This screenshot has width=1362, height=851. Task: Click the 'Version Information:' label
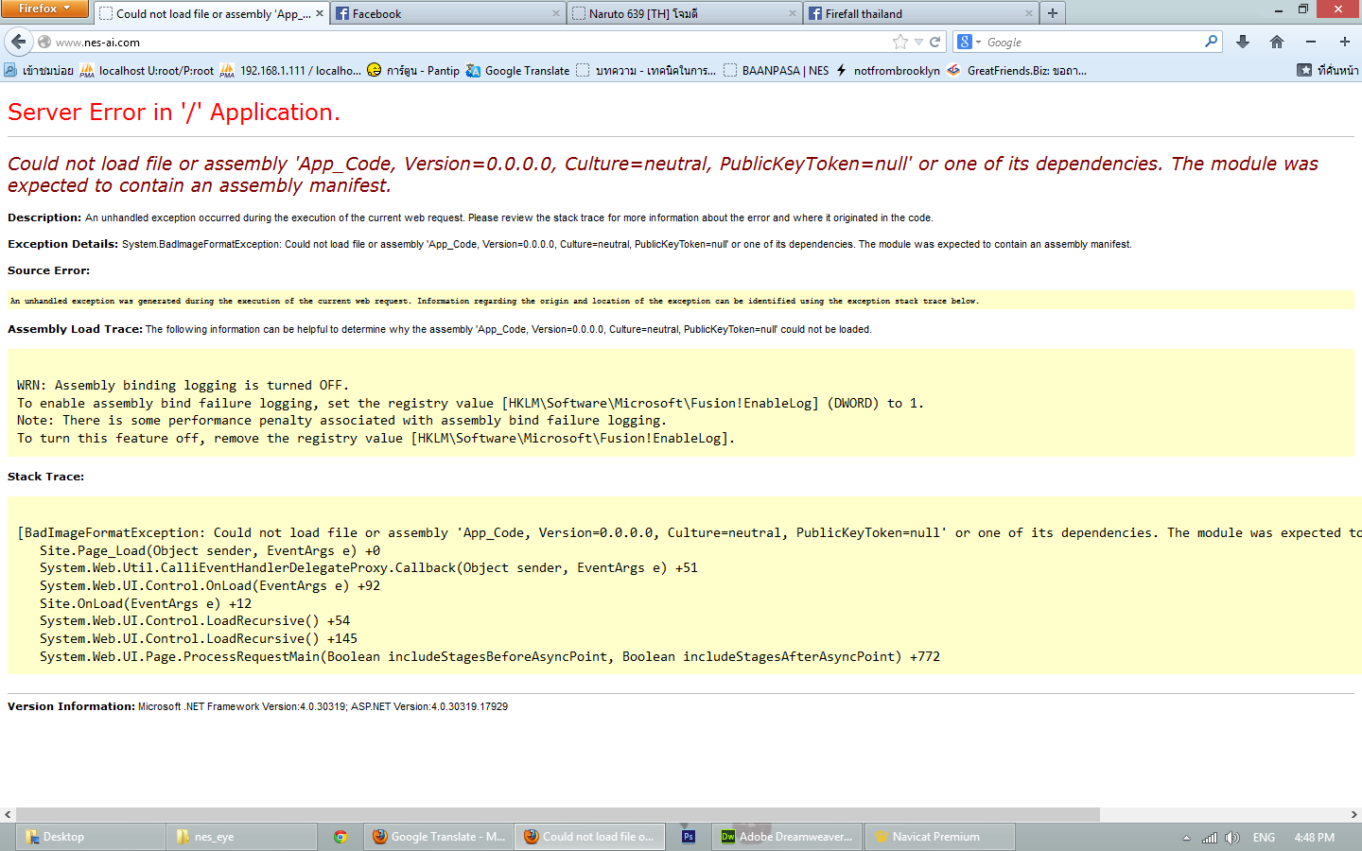[x=71, y=706]
